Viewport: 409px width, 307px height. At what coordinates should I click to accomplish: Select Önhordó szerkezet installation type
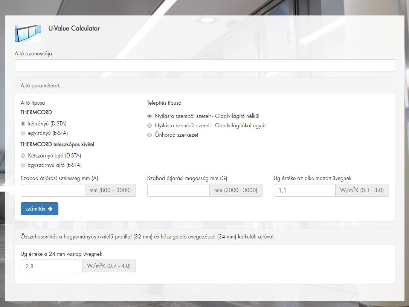pyautogui.click(x=150, y=135)
